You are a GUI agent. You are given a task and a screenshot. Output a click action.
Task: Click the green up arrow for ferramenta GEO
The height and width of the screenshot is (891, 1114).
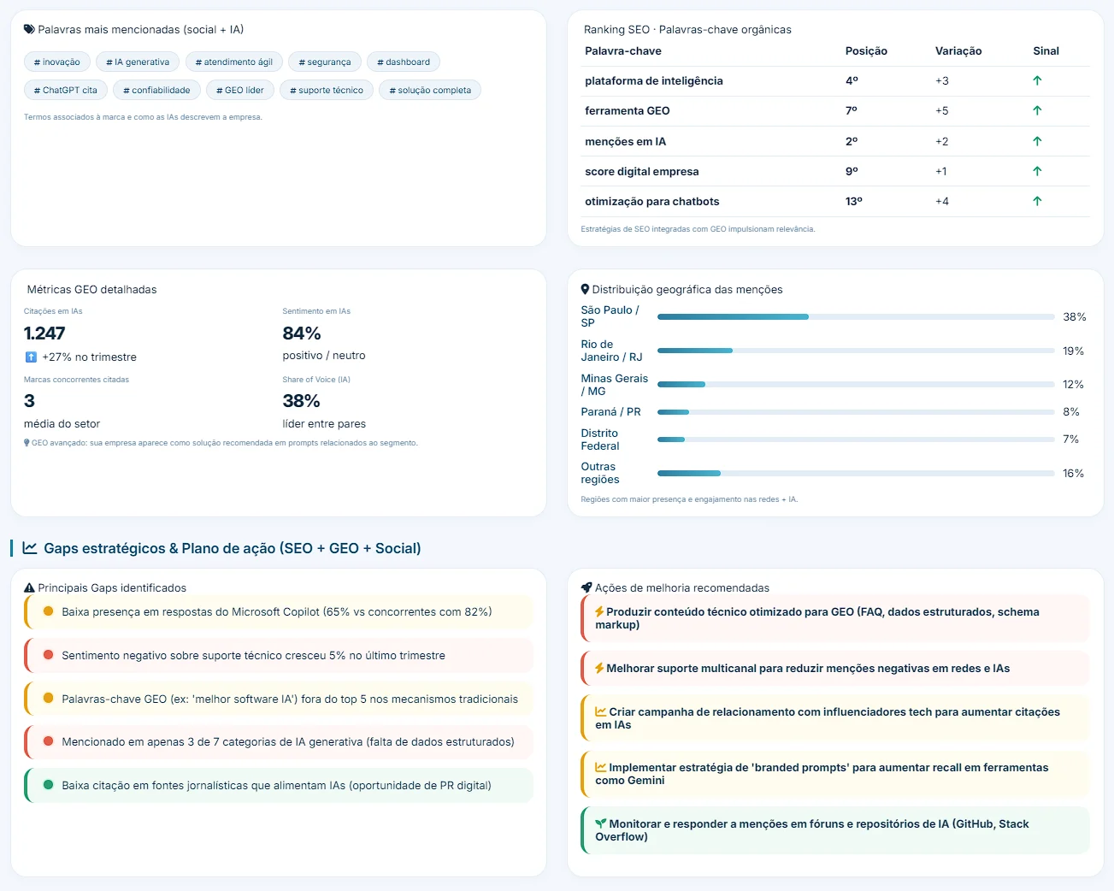[1037, 111]
